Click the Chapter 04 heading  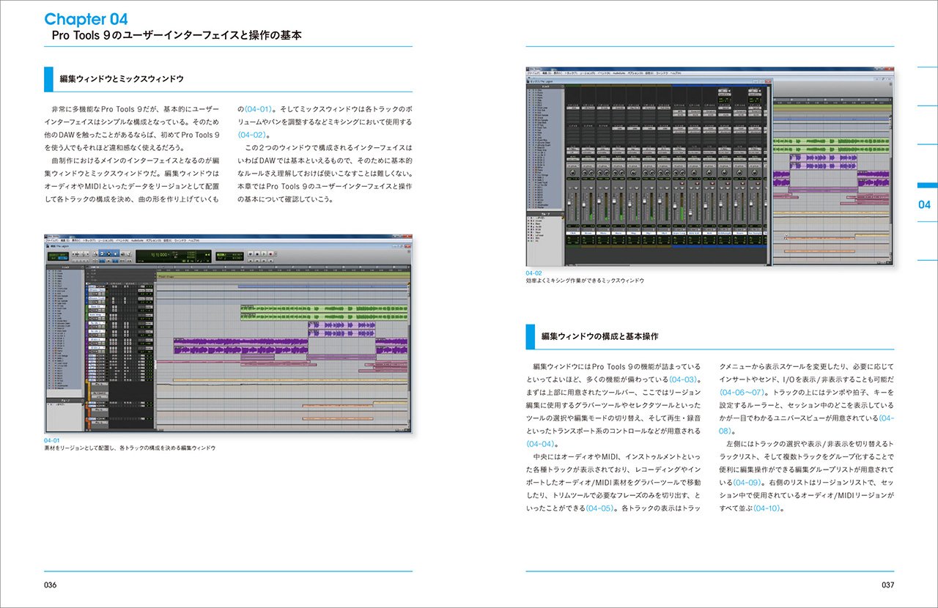[x=86, y=19]
